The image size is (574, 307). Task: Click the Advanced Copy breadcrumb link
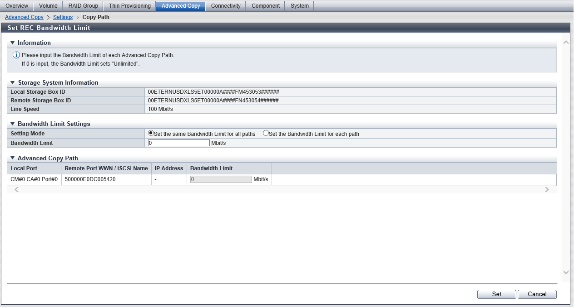tap(24, 17)
